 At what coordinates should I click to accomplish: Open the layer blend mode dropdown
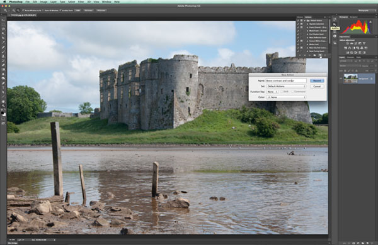tap(350, 66)
